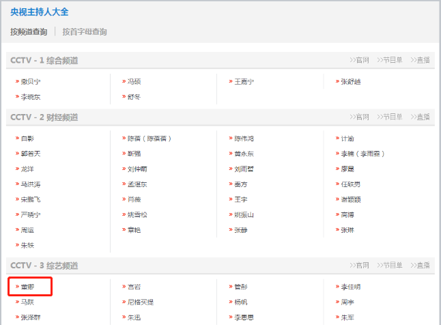This screenshot has height=325, width=441.
Task: Open the 直播 link for CCTV-2 财经频道
Action: pyautogui.click(x=421, y=117)
